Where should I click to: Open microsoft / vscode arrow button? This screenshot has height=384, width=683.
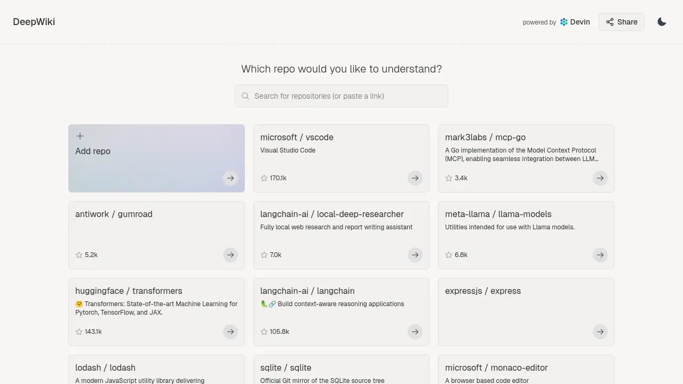coord(415,178)
